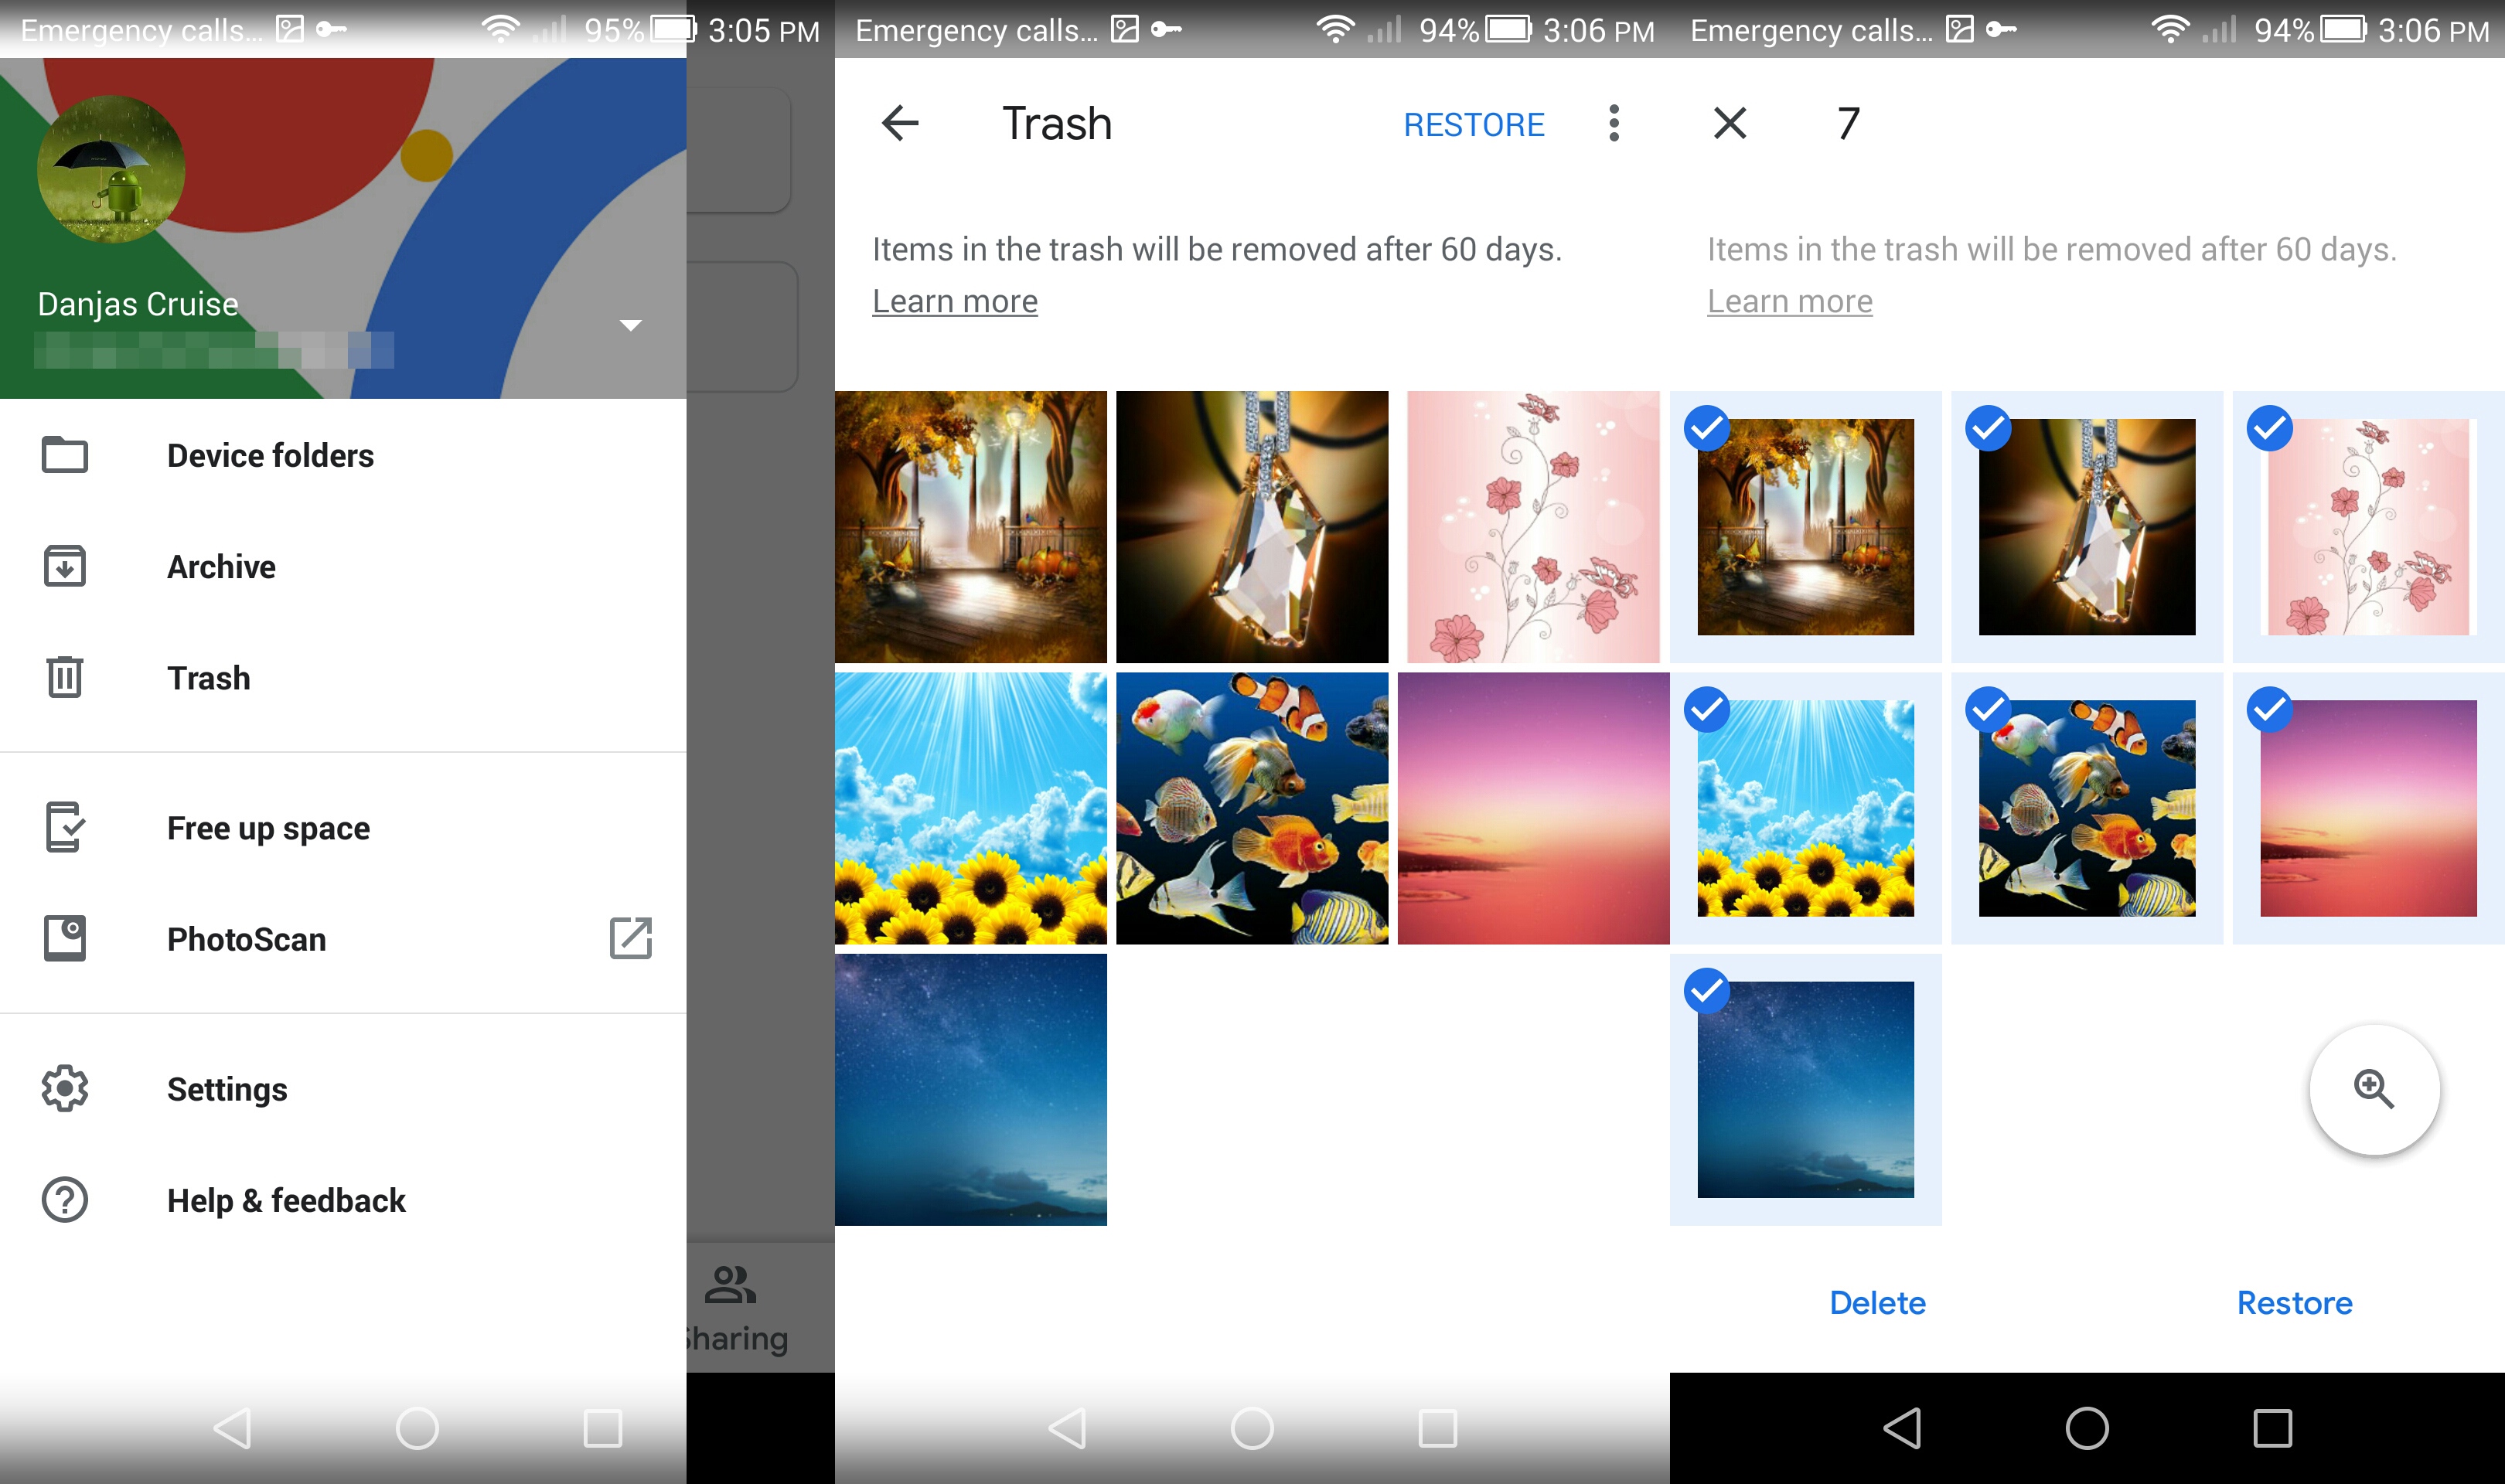Click the PhotoScan external link icon
Screen dimensions: 2505x1484
click(x=631, y=938)
